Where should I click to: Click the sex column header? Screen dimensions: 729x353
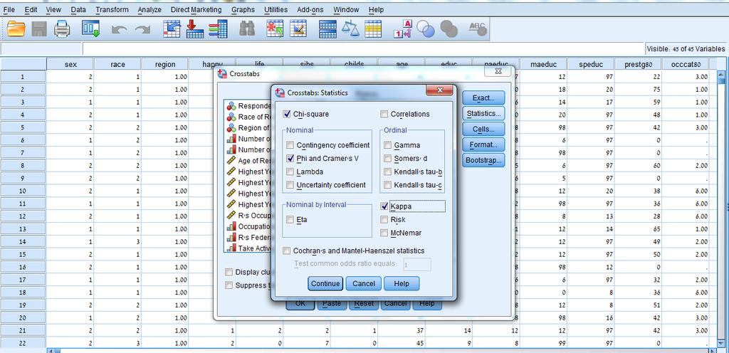coord(70,64)
